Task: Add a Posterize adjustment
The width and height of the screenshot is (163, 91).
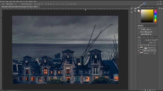Action: (x=144, y=34)
